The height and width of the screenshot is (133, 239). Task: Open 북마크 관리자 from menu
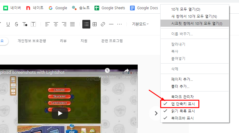tap(195, 96)
